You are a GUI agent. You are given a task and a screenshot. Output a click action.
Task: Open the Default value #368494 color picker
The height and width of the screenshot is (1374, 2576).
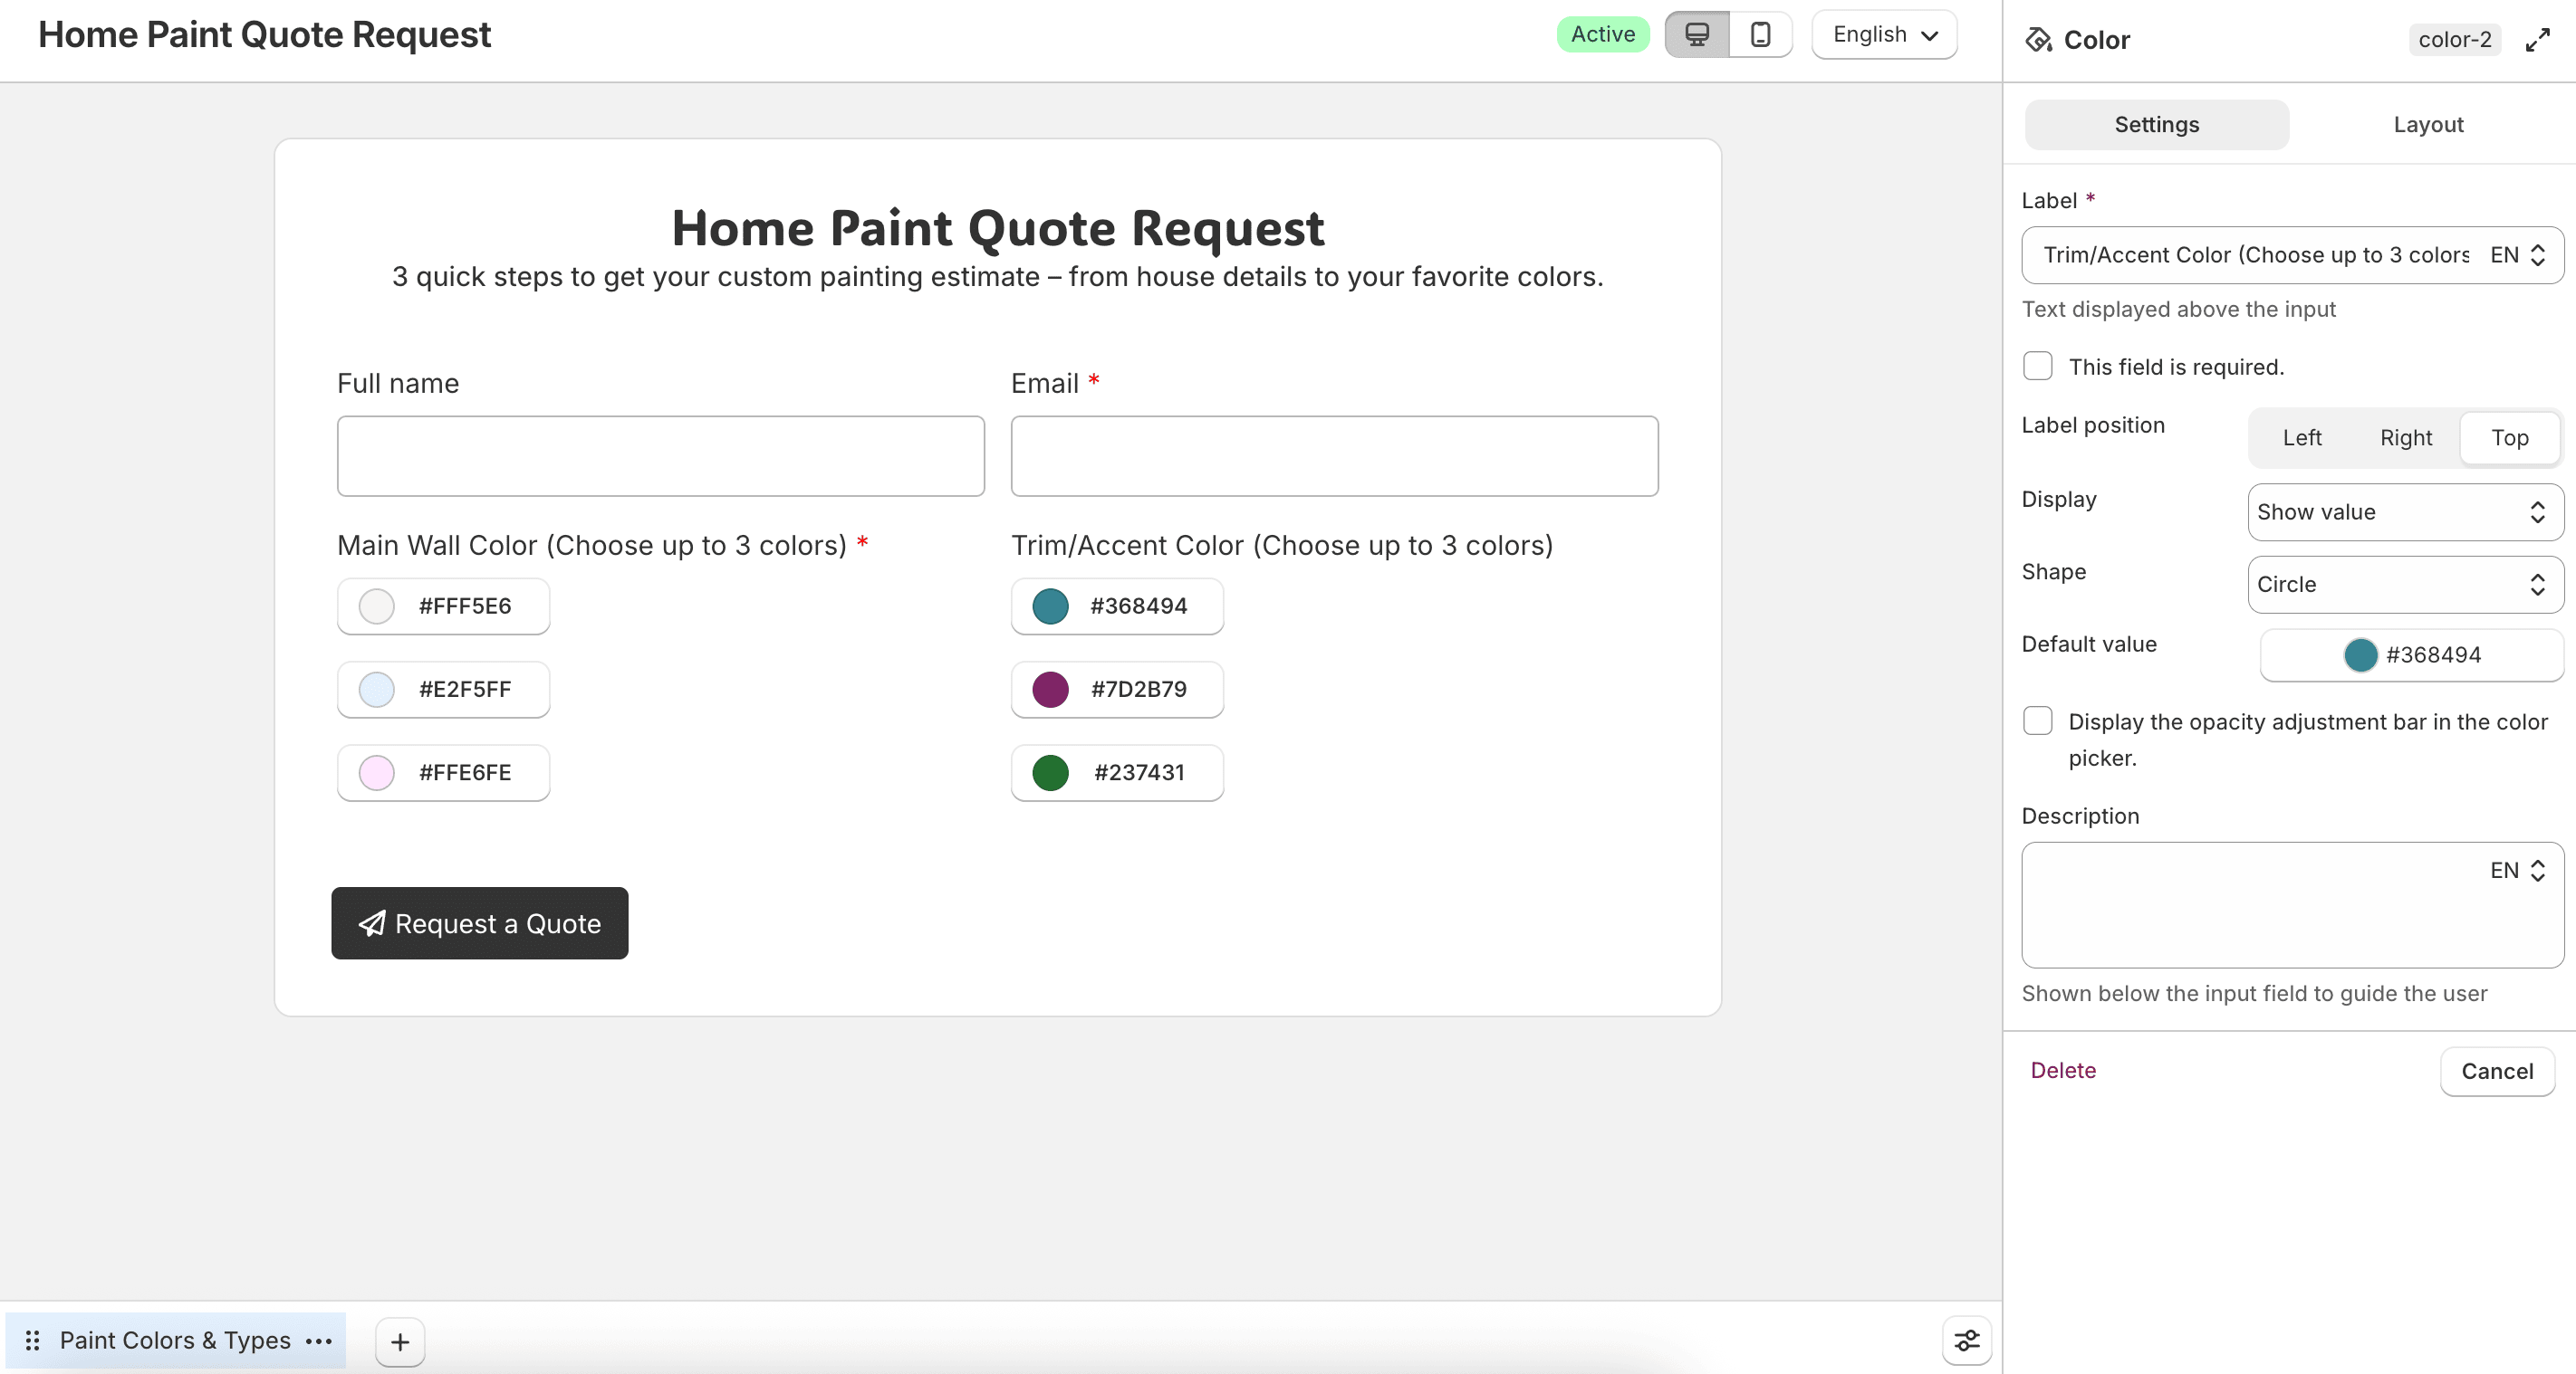point(2411,654)
